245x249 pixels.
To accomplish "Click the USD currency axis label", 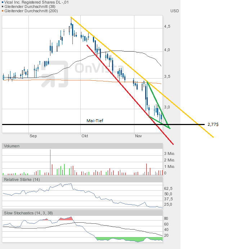I will tap(174, 11).
